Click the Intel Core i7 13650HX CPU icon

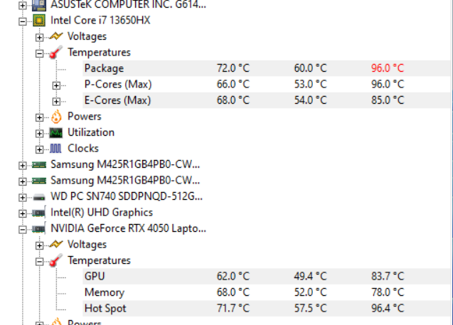point(40,21)
